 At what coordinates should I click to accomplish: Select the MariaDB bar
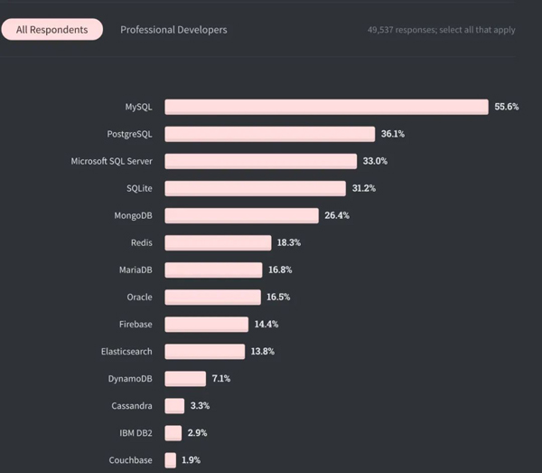pos(213,270)
